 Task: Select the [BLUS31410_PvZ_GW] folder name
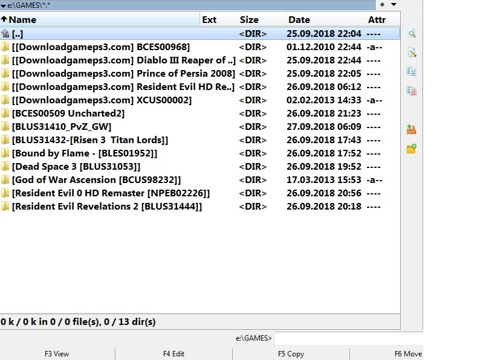click(62, 126)
